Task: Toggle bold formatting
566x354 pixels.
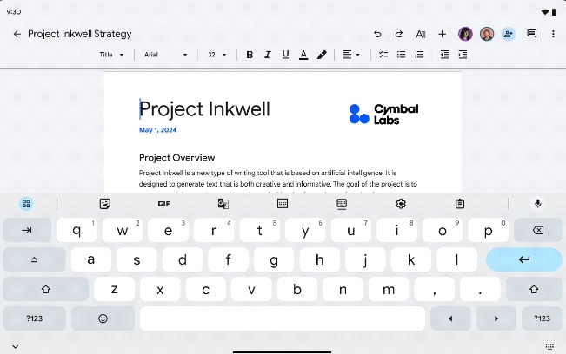Action: pyautogui.click(x=250, y=55)
